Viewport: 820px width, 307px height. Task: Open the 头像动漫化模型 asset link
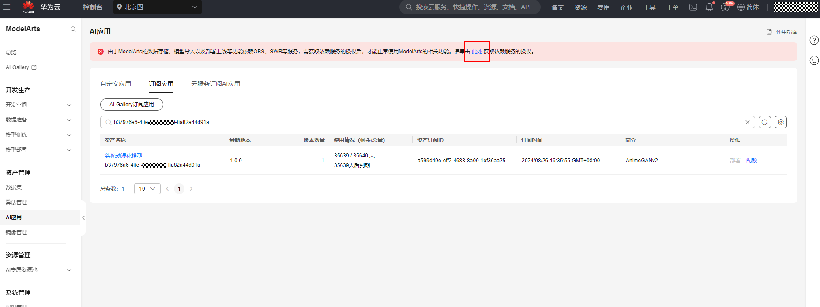click(124, 156)
